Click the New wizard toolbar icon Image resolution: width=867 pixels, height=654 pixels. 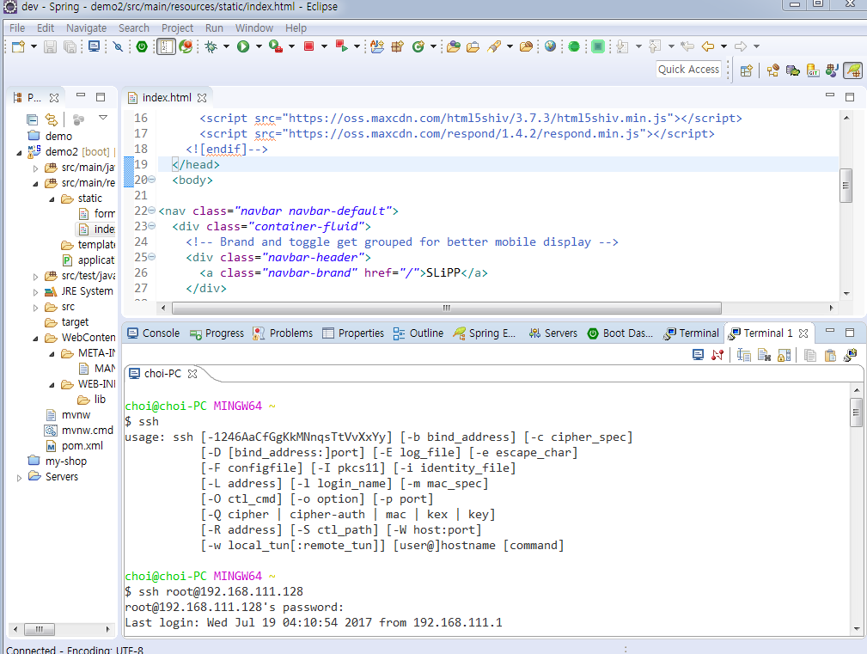pyautogui.click(x=18, y=46)
